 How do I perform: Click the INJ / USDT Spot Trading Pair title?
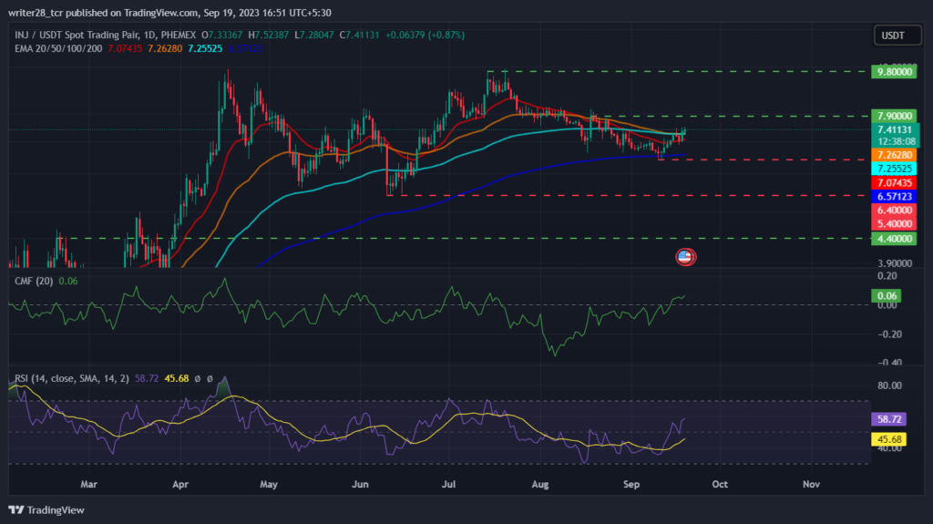pyautogui.click(x=106, y=36)
